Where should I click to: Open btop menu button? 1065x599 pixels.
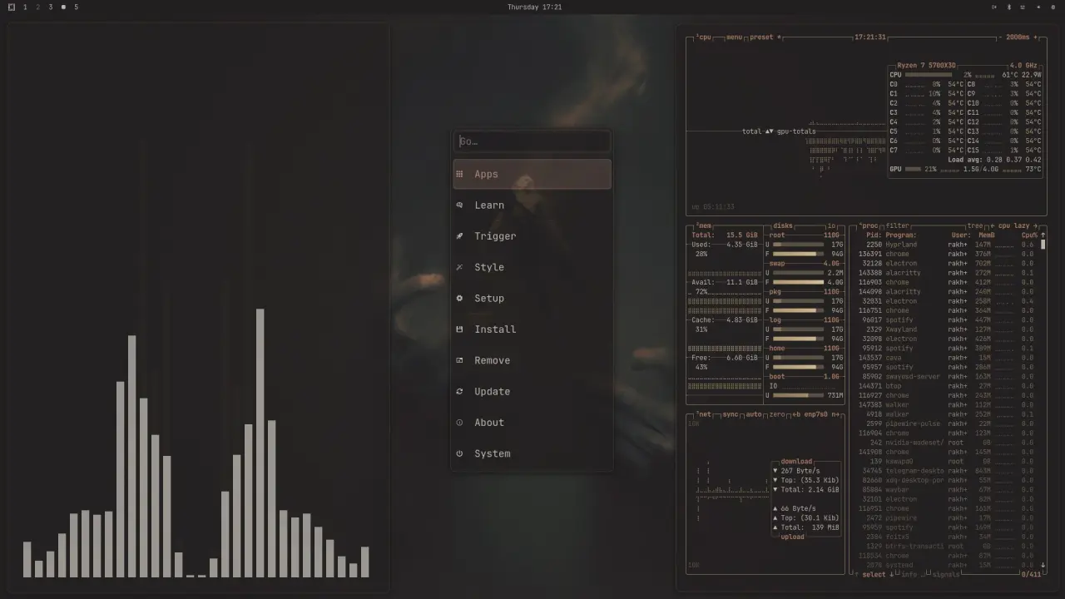point(734,37)
